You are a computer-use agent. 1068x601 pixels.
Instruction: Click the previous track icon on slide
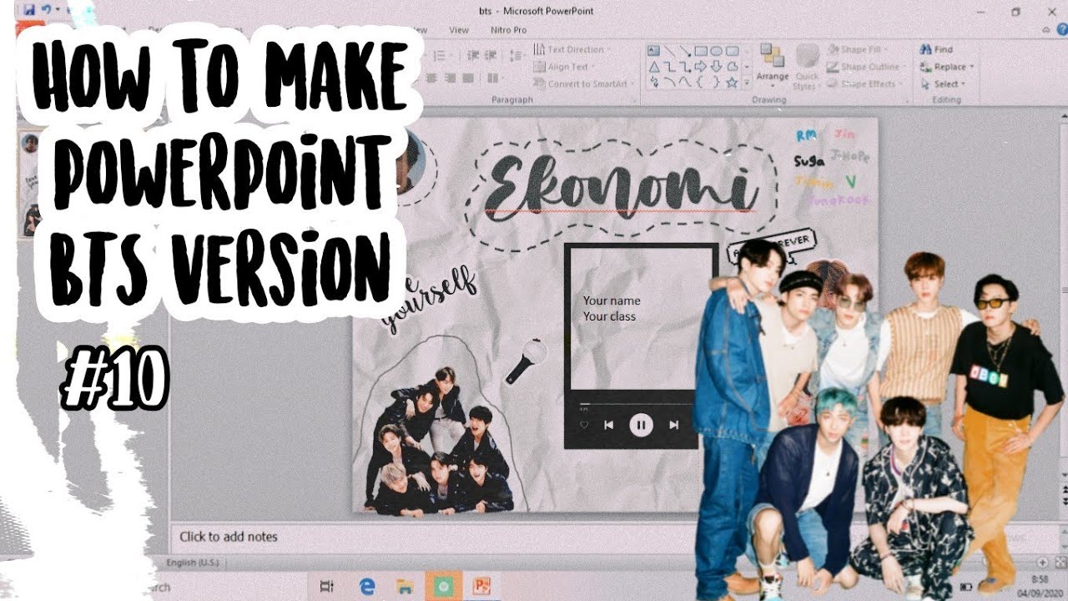(608, 425)
